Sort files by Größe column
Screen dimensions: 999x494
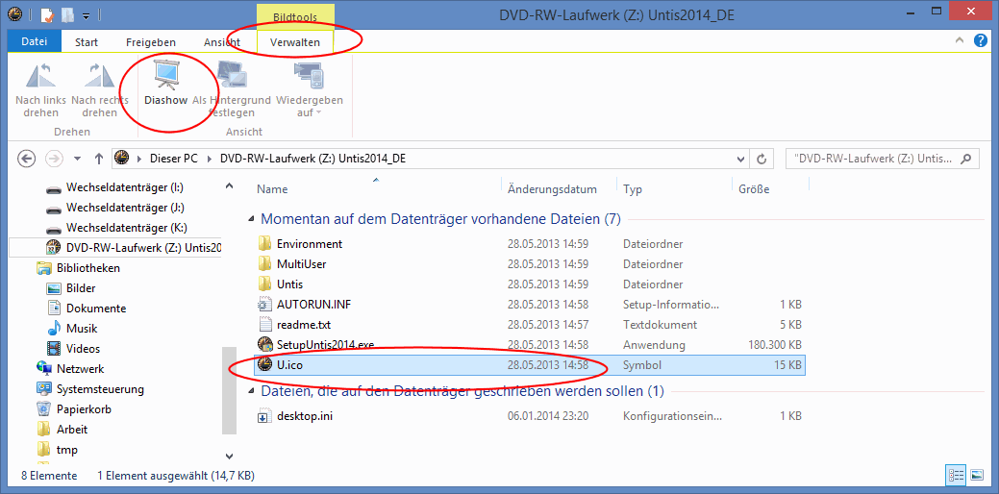tap(754, 189)
